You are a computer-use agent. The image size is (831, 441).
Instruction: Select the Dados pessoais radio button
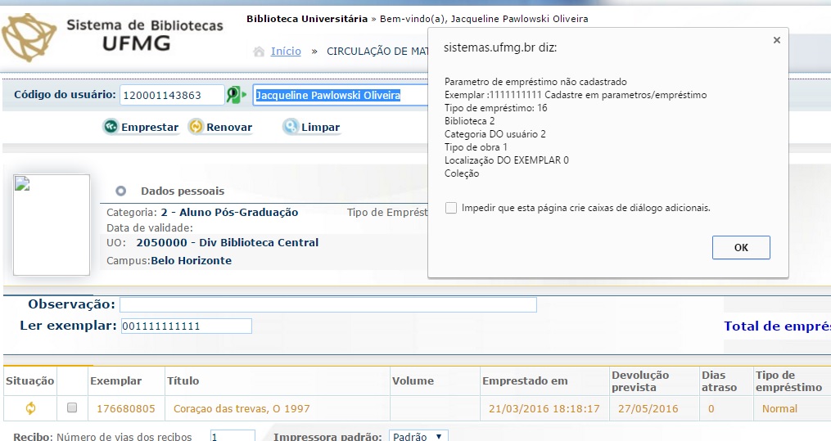(x=121, y=191)
